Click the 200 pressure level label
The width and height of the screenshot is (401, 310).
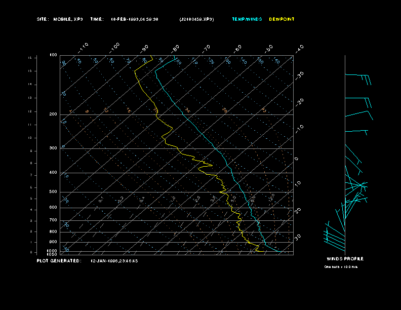[53, 114]
